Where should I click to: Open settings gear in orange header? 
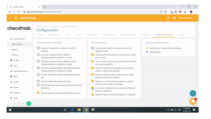[174, 18]
